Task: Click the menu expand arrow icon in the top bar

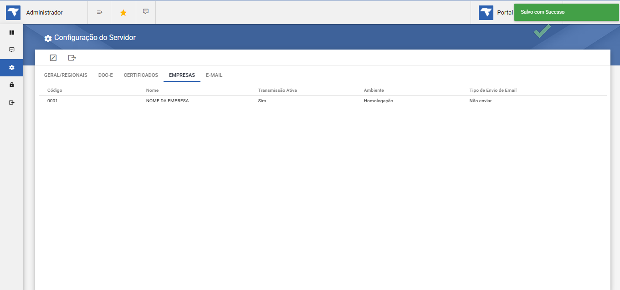Action: tap(99, 12)
